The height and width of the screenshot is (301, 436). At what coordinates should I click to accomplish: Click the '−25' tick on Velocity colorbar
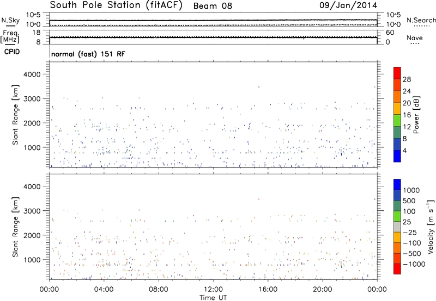click(410, 233)
